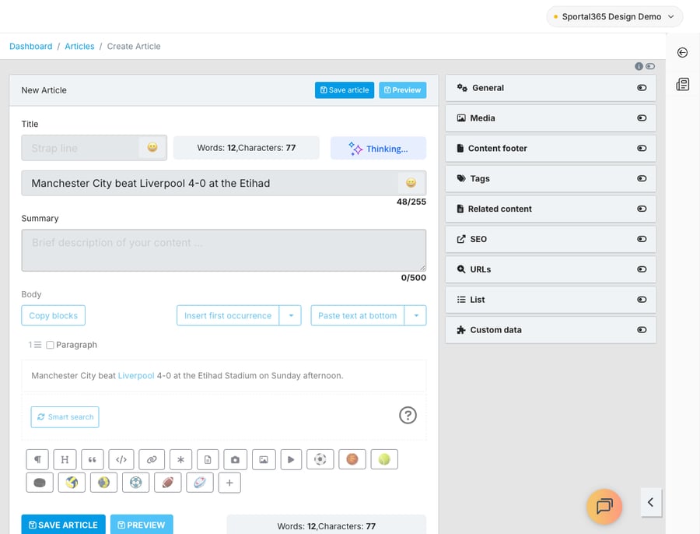Image resolution: width=700 pixels, height=534 pixels.
Task: Insert a quote block
Action: [x=93, y=459]
